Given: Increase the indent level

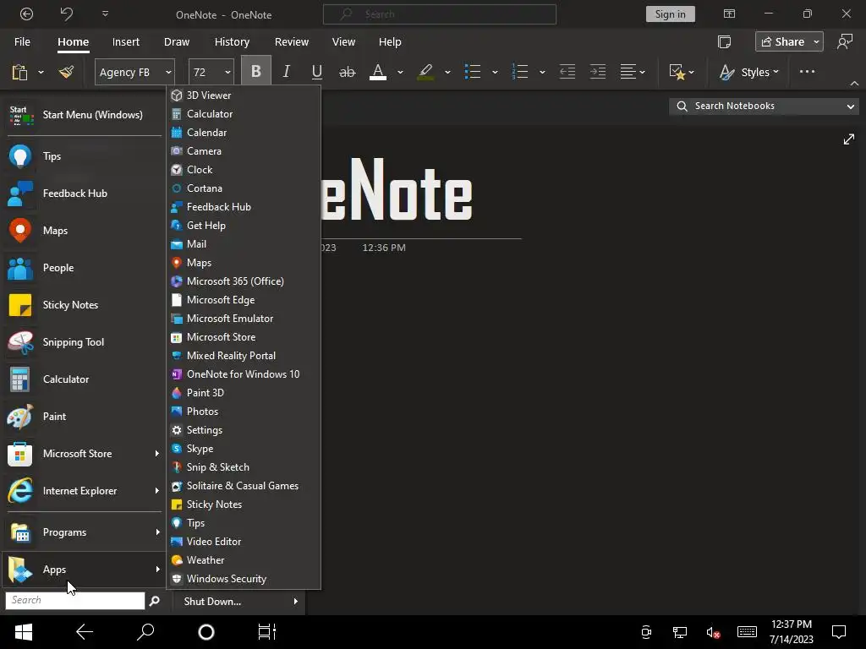Looking at the screenshot, I should click(x=598, y=72).
